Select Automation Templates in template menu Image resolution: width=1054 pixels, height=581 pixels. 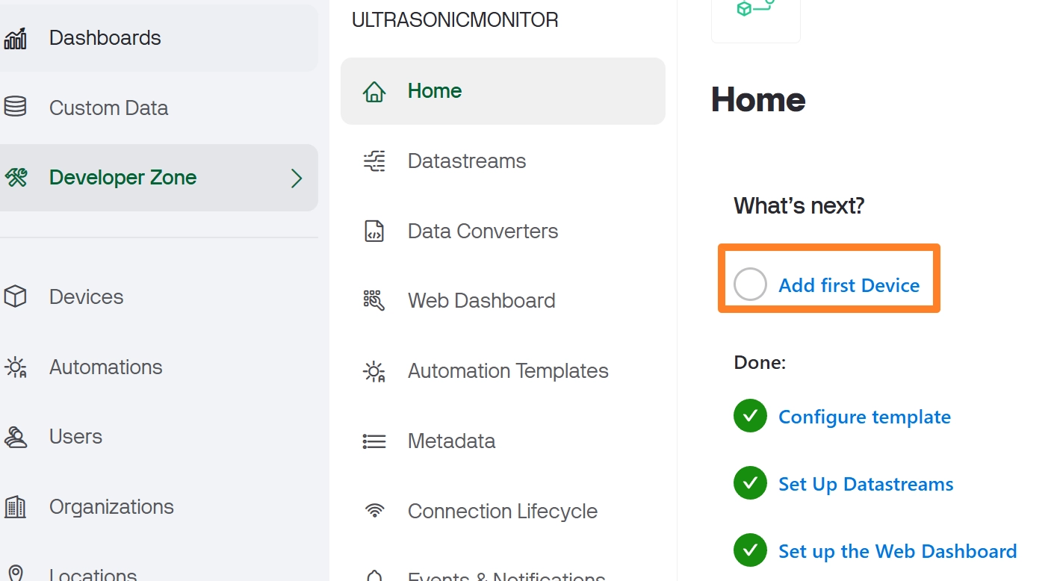point(507,371)
